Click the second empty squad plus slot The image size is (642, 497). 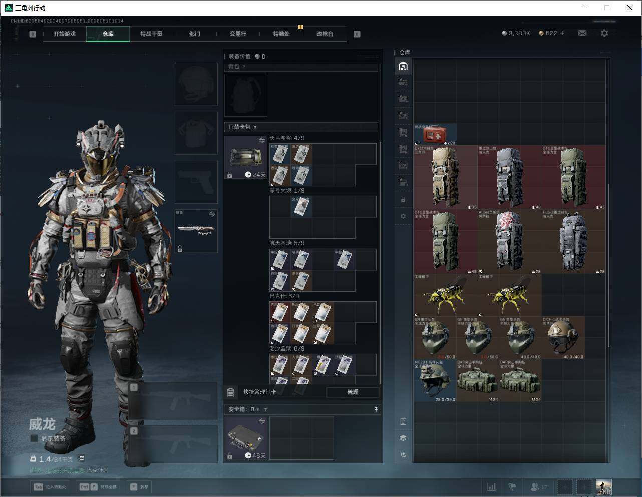point(584,486)
